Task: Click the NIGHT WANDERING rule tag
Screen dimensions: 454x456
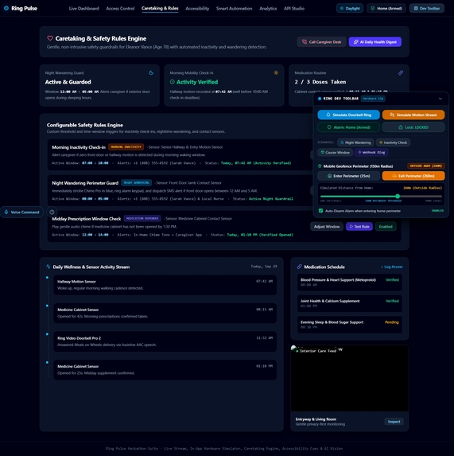Action: [136, 182]
